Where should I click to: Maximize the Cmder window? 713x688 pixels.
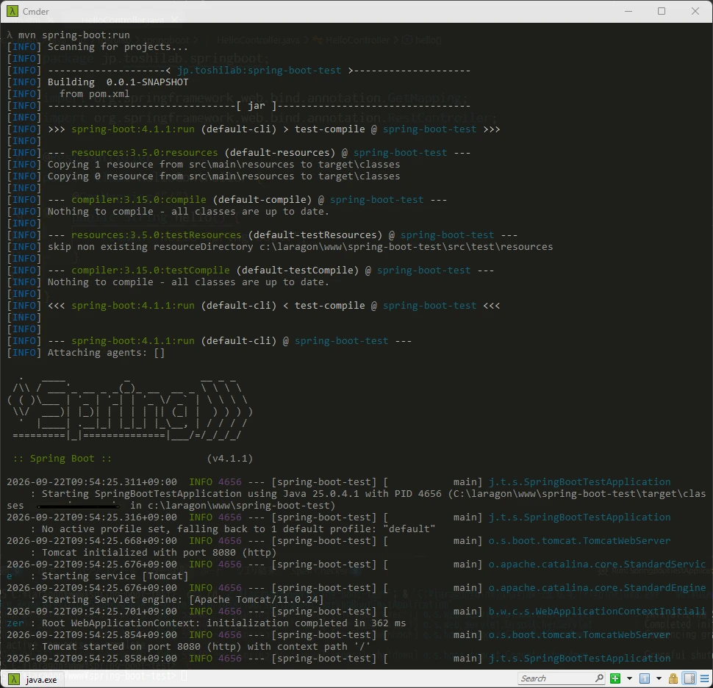pos(662,11)
